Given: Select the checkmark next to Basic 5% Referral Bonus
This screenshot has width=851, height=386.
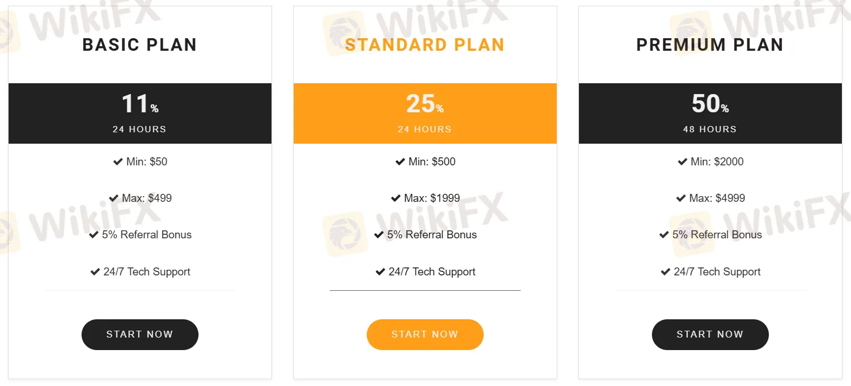Looking at the screenshot, I should [x=95, y=234].
